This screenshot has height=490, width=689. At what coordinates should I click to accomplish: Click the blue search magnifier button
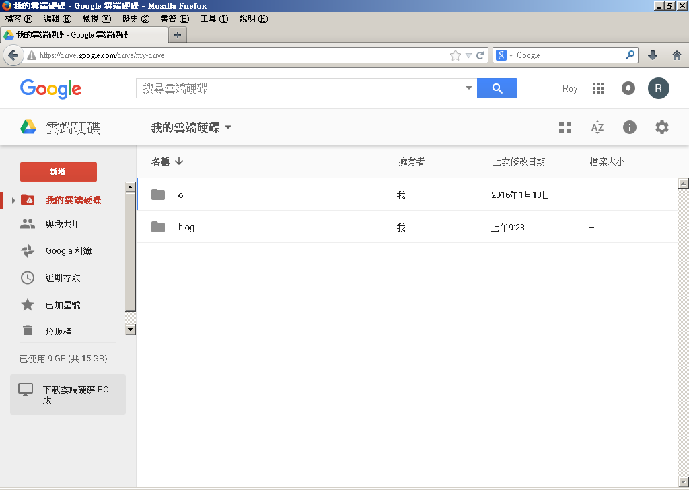coord(497,88)
